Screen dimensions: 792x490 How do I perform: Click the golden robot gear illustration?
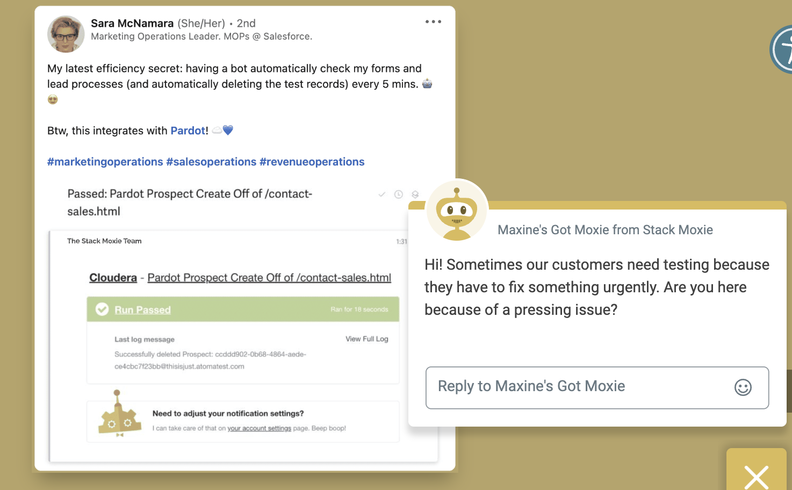tap(119, 413)
